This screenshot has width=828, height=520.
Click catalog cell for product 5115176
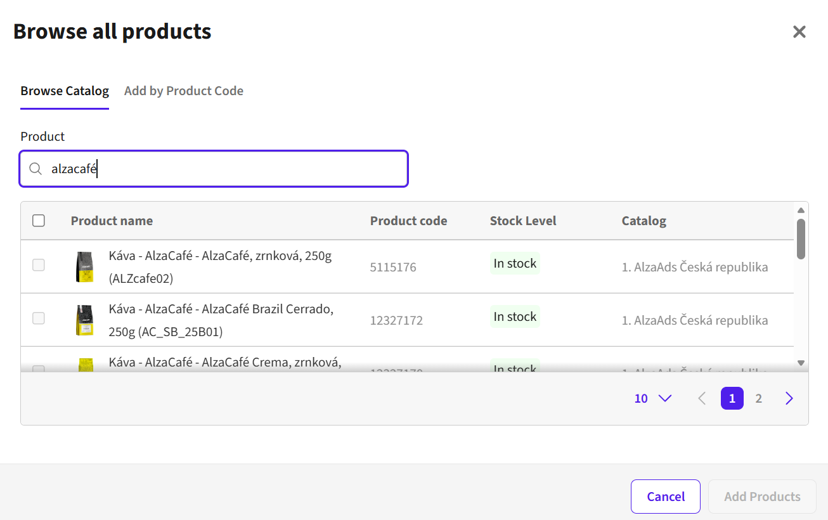695,267
